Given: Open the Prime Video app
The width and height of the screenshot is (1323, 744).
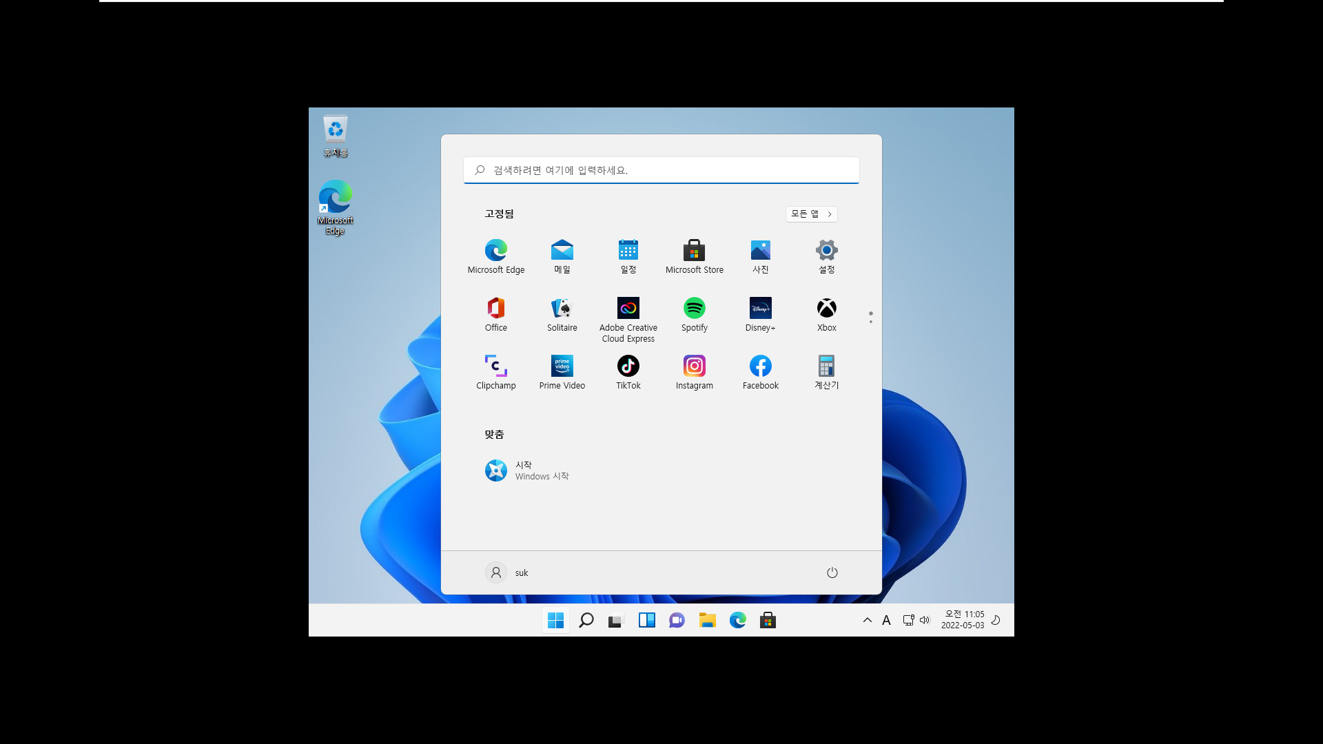Looking at the screenshot, I should pyautogui.click(x=562, y=372).
